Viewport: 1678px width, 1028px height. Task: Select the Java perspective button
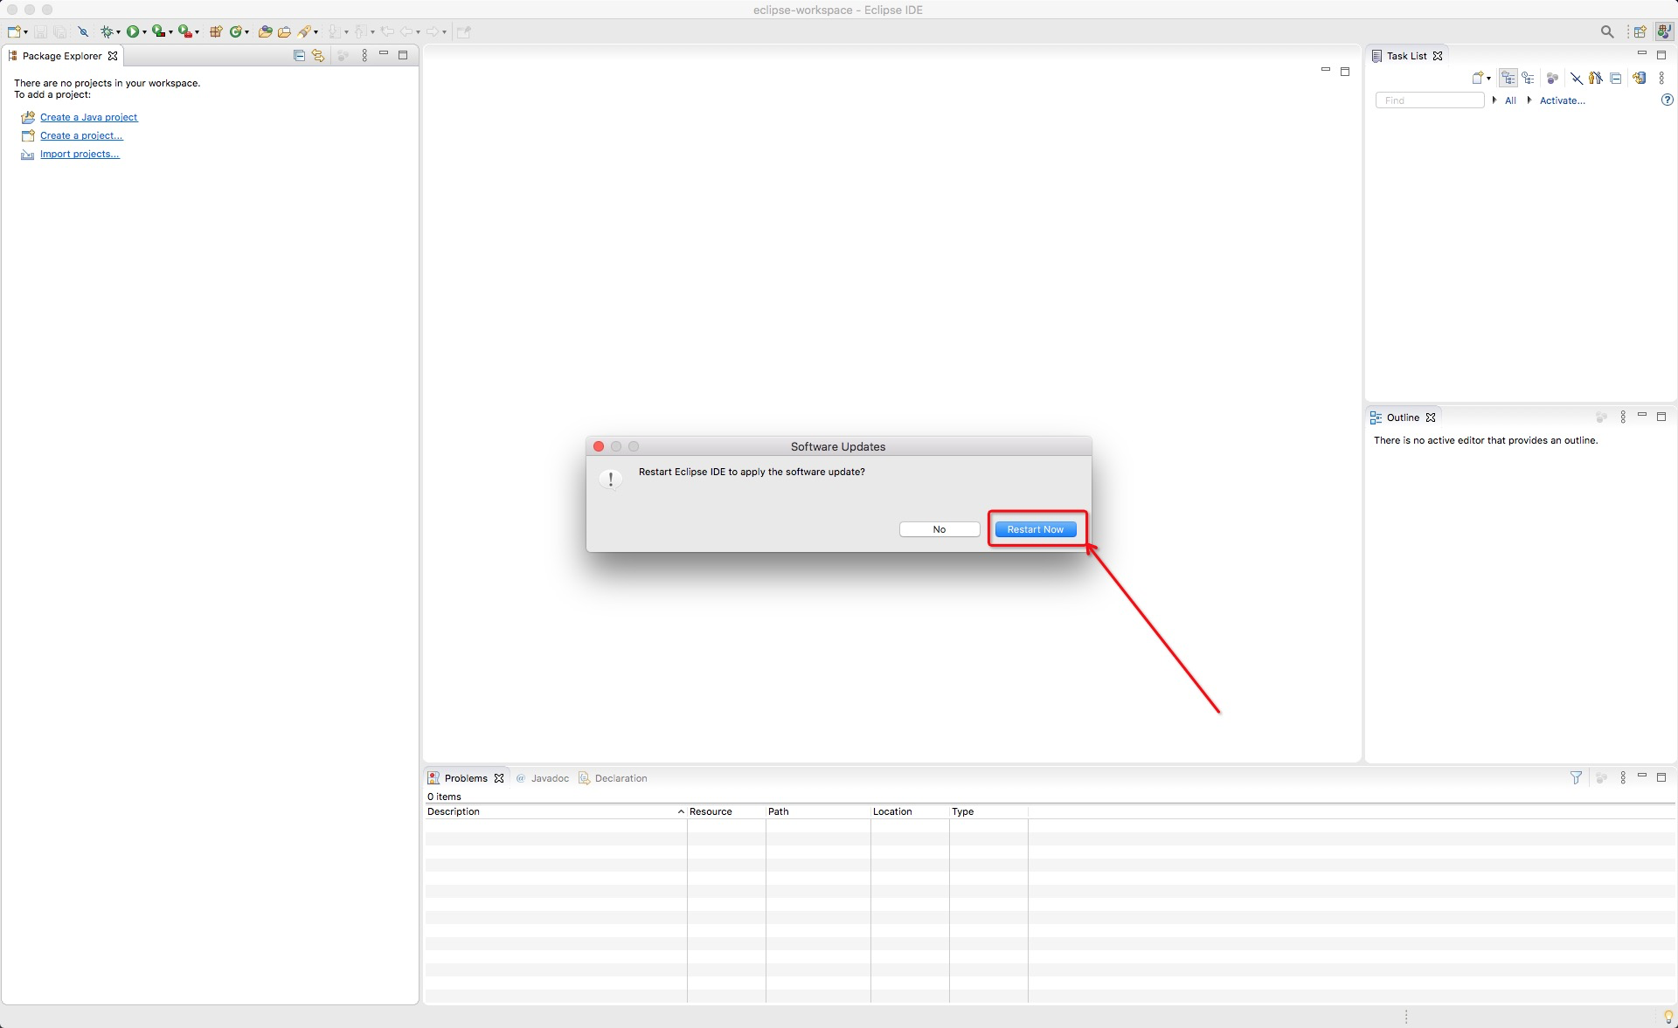[1664, 31]
